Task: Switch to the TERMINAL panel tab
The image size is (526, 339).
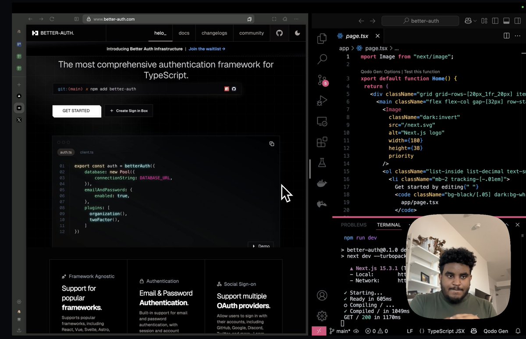Action: tap(388, 225)
